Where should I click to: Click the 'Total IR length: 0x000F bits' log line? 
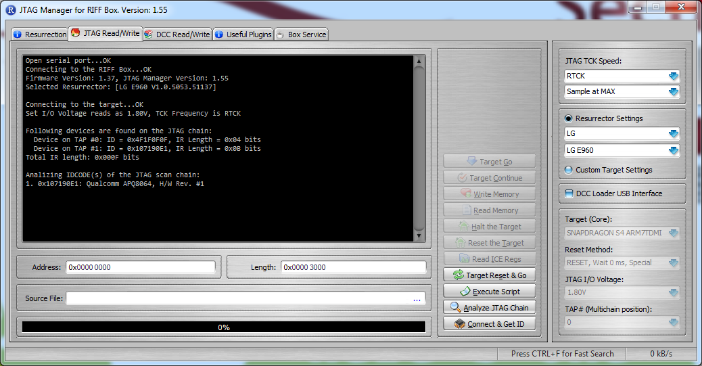click(83, 157)
